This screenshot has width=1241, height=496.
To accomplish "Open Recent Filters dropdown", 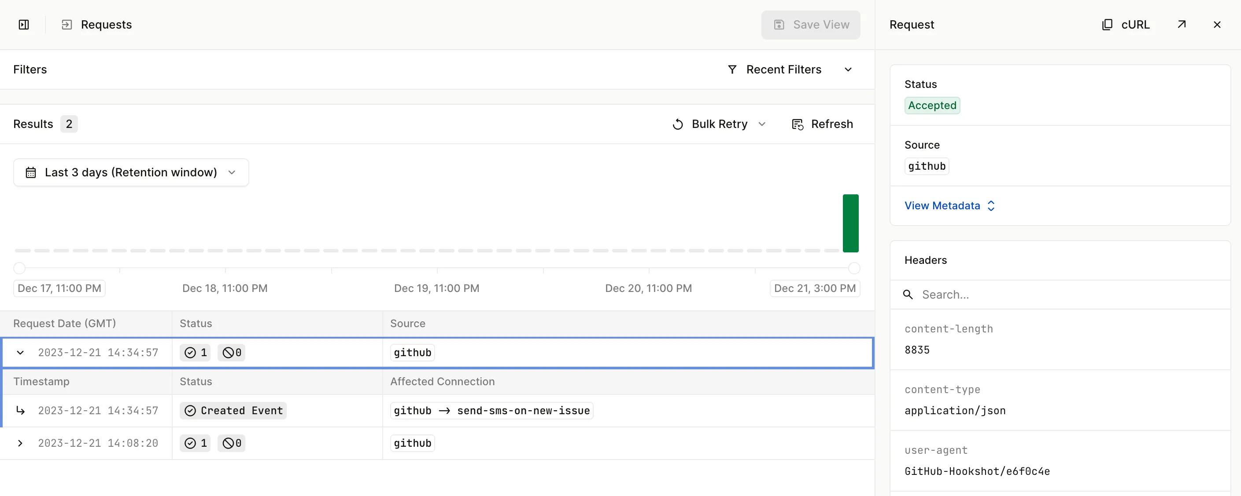I will 790,69.
